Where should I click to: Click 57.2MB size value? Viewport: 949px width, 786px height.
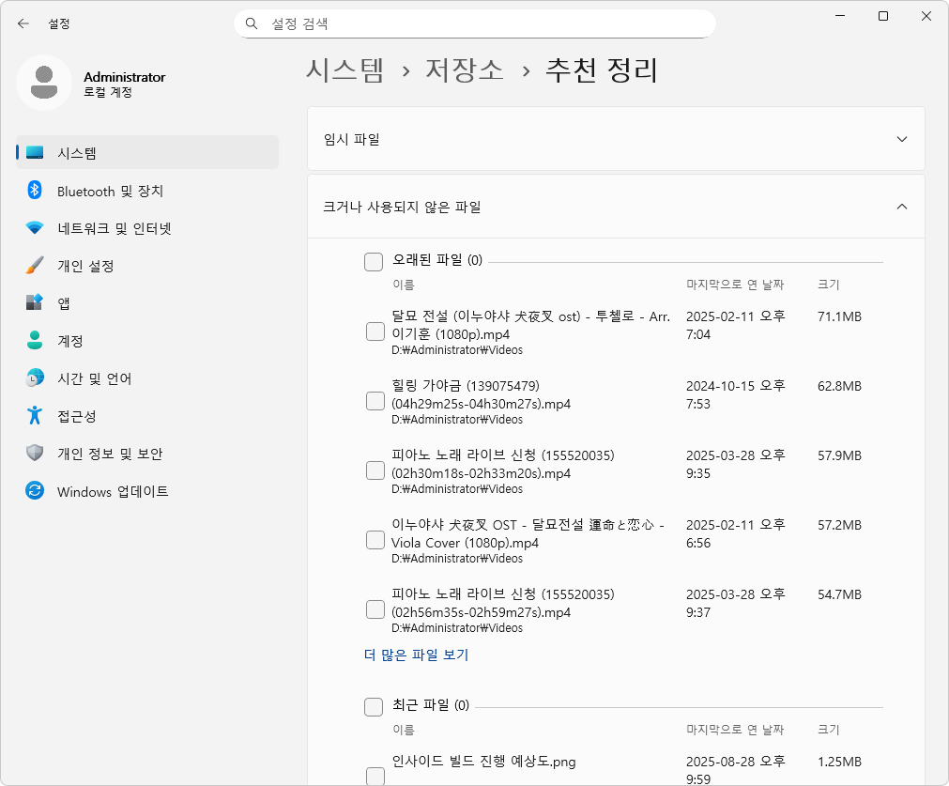(x=839, y=525)
